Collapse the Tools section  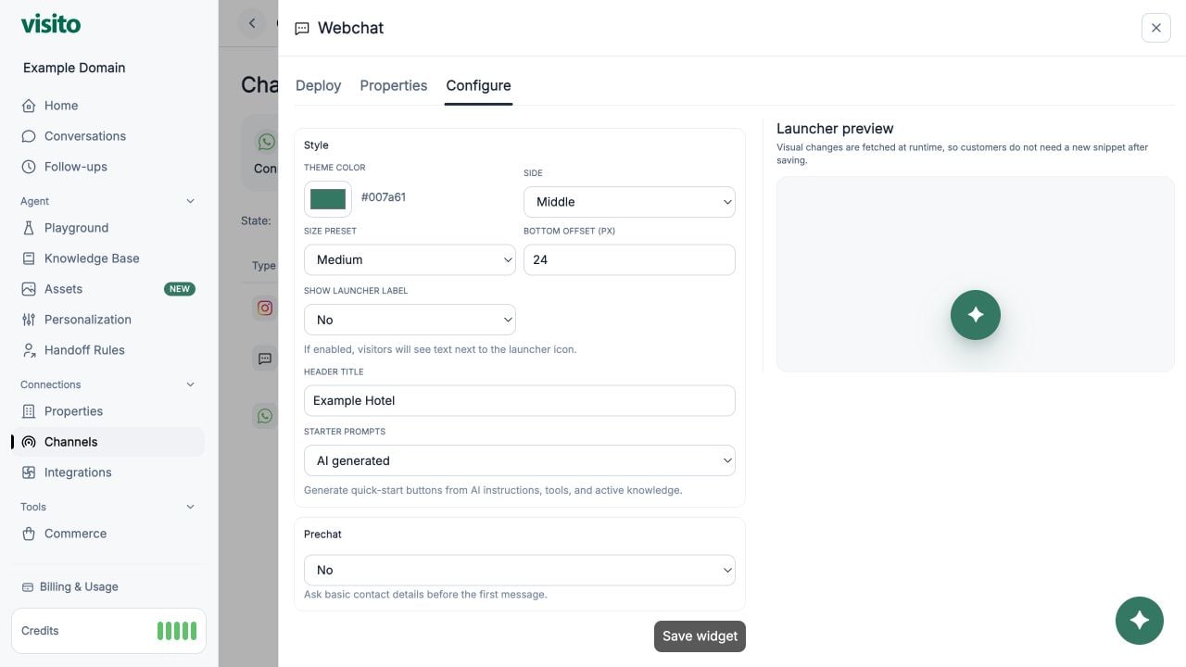click(x=191, y=507)
